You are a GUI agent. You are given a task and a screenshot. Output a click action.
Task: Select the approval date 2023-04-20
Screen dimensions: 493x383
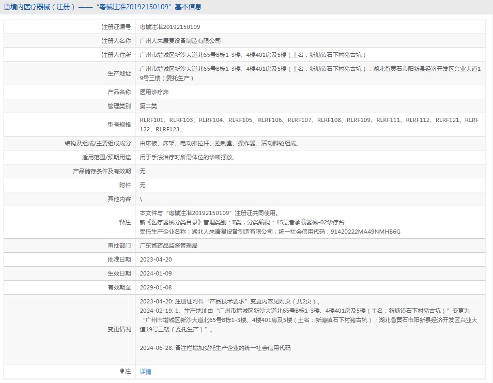[x=156, y=259]
